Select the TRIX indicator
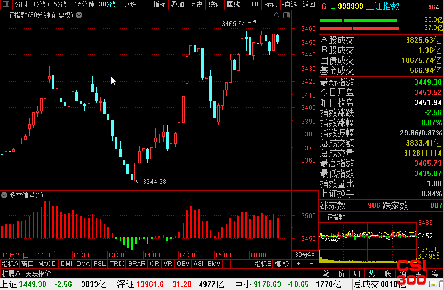The height and width of the screenshot is (290, 444). [117, 264]
